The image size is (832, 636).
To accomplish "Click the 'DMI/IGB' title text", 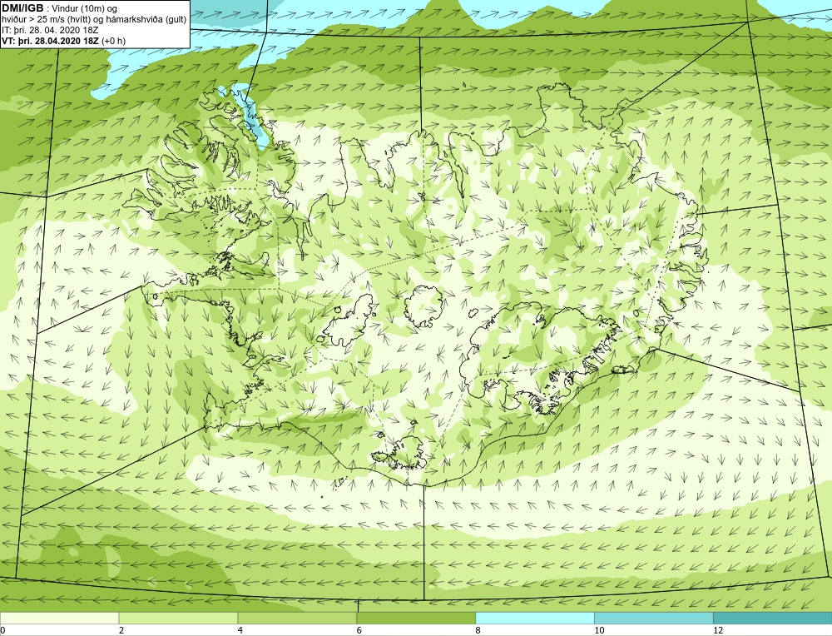I will coord(22,8).
